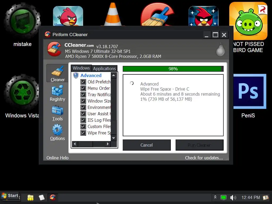Switch to Windows tab
The image size is (272, 204).
pyautogui.click(x=81, y=68)
